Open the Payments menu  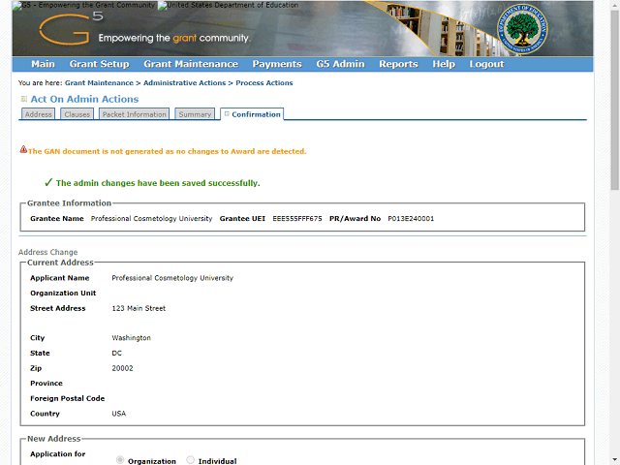[277, 64]
